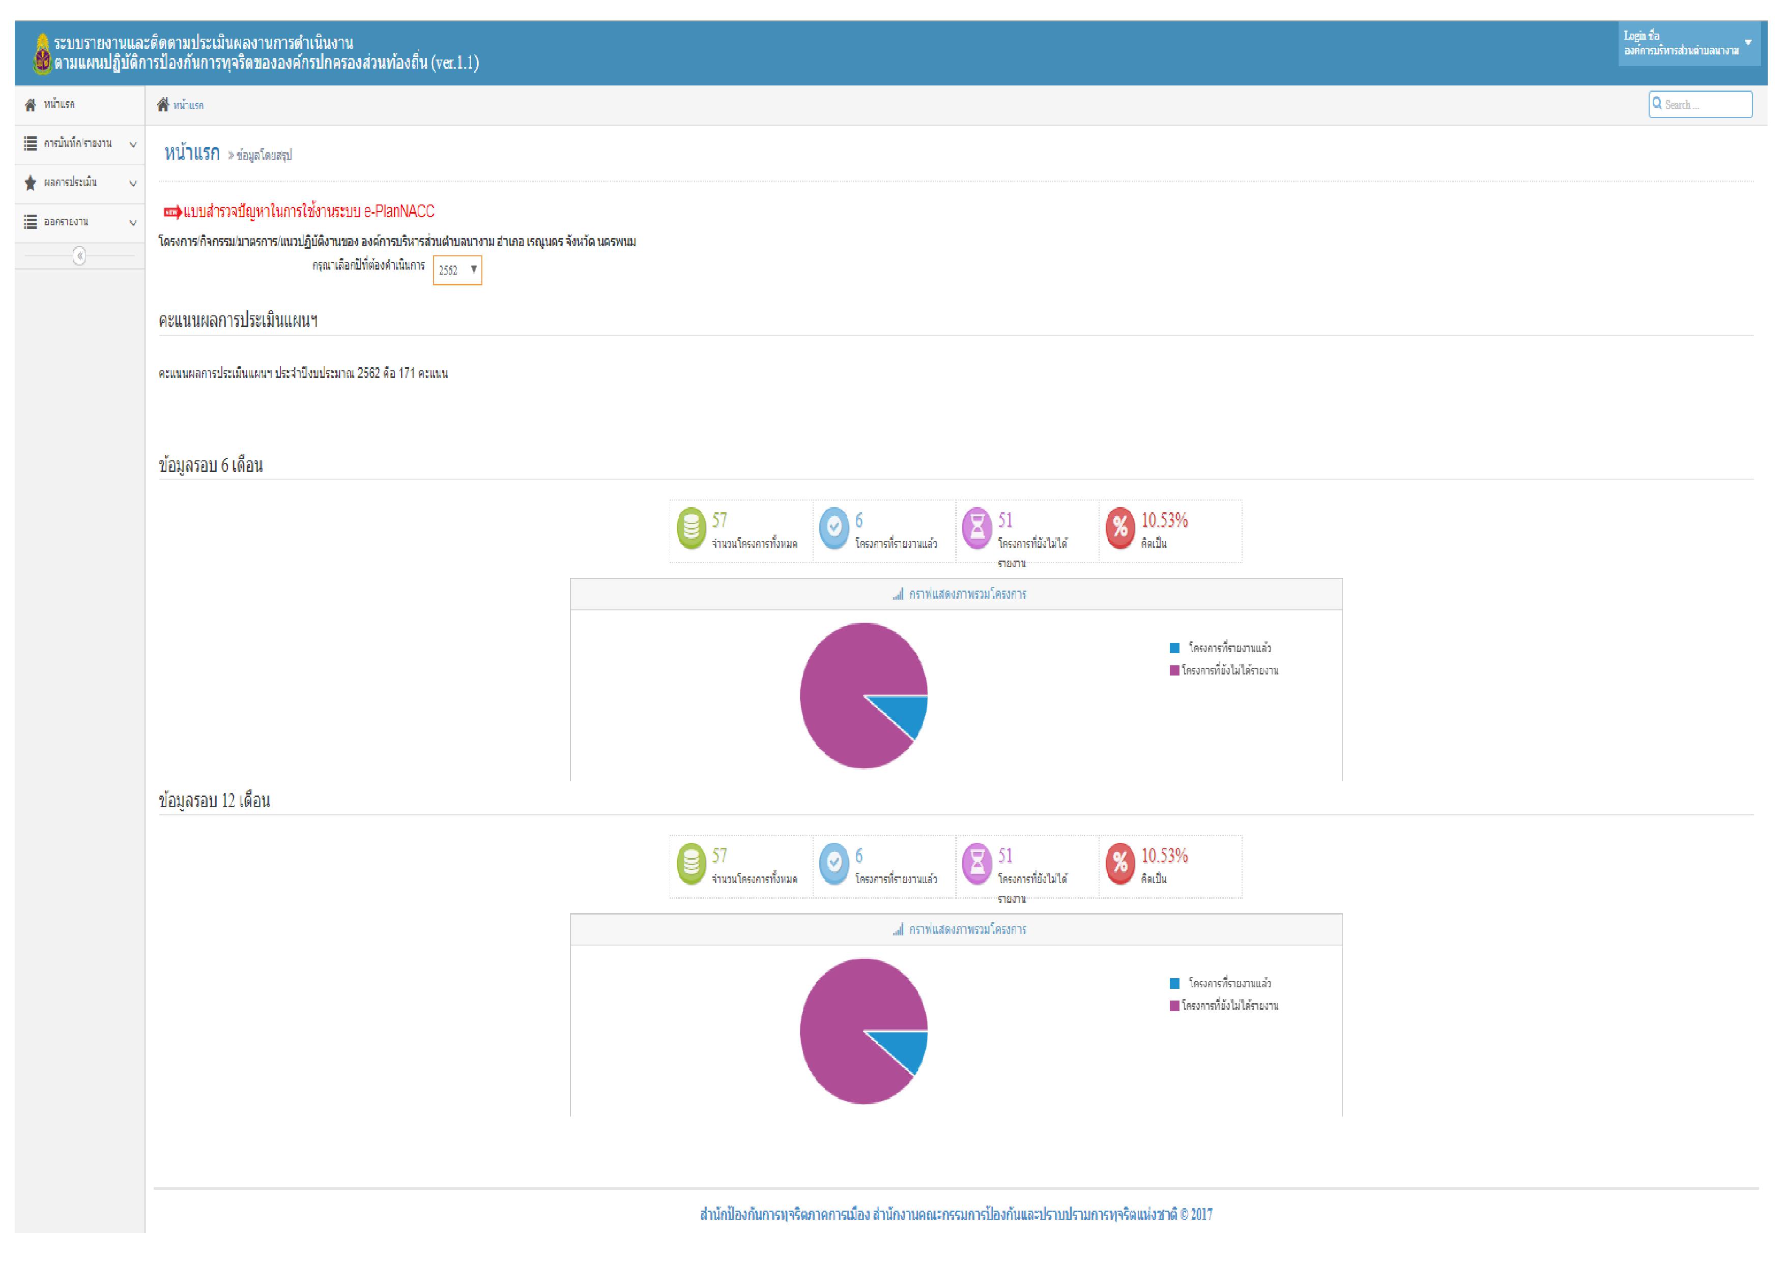Expand the การบันทึก/รายงาน sidebar menu chevron
This screenshot has width=1785, height=1262.
(133, 144)
